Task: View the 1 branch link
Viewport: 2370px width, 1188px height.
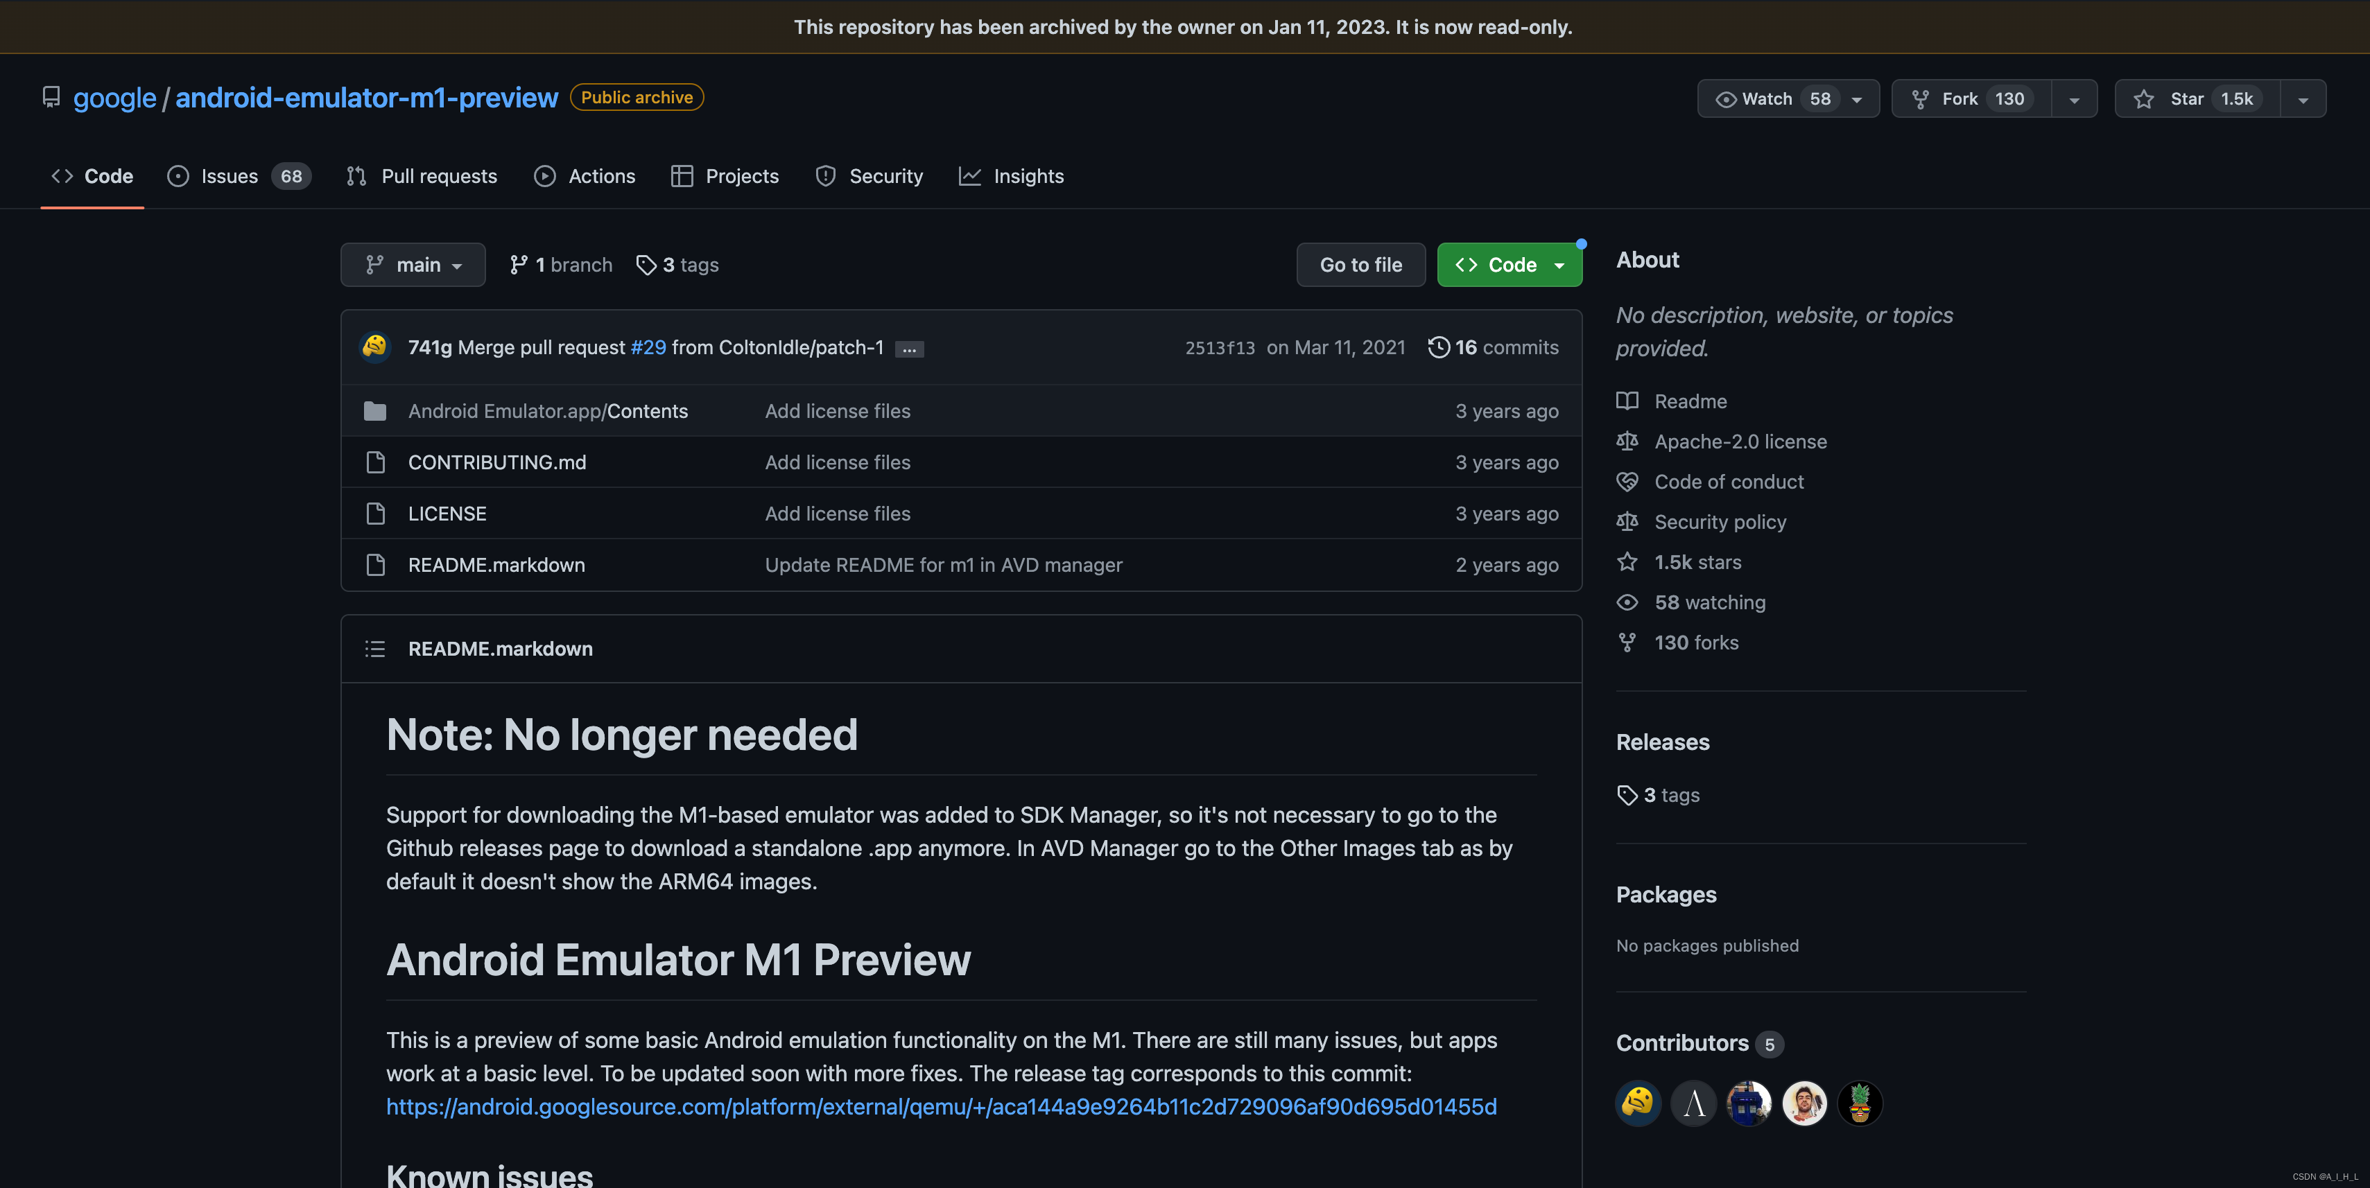Action: tap(561, 265)
